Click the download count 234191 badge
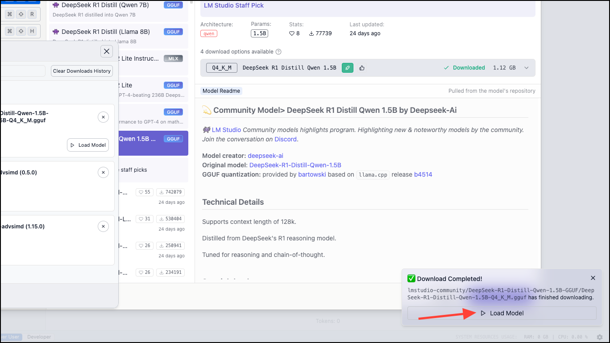The image size is (610, 343). (x=170, y=273)
